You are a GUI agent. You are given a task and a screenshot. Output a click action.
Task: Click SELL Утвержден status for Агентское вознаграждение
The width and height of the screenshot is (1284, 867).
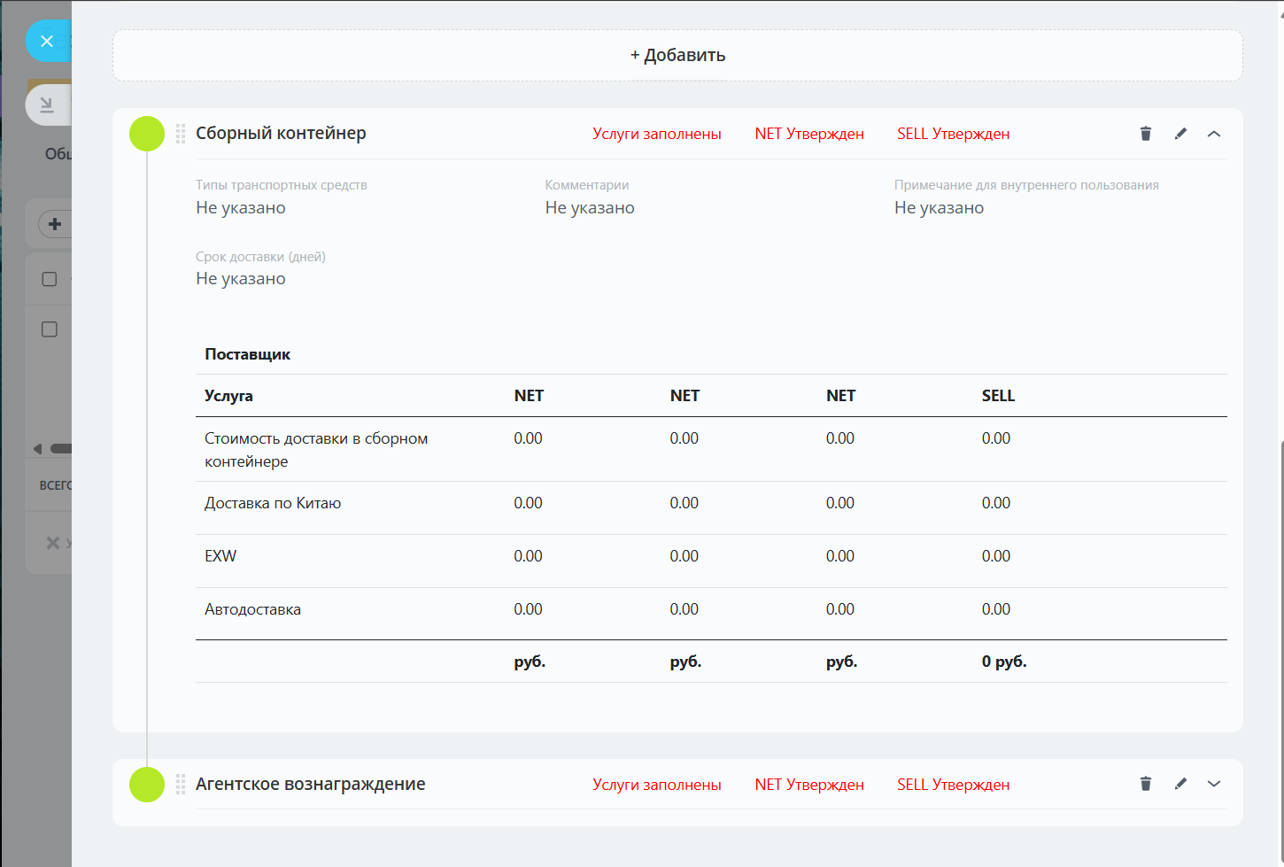(x=953, y=785)
